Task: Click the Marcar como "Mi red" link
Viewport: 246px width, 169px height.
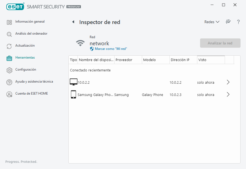Action: click(111, 49)
